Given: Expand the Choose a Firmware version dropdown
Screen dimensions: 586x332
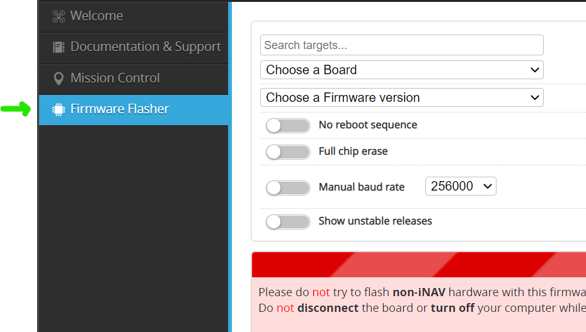Looking at the screenshot, I should click(402, 97).
